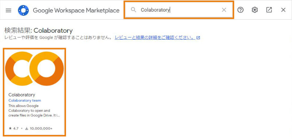Open the Colaboratory app title
Viewport: 292px width, 139px height.
pyautogui.click(x=22, y=95)
